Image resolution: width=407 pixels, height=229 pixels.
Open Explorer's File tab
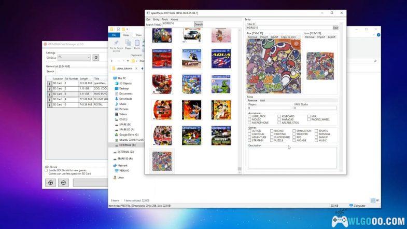pyautogui.click(x=114, y=35)
